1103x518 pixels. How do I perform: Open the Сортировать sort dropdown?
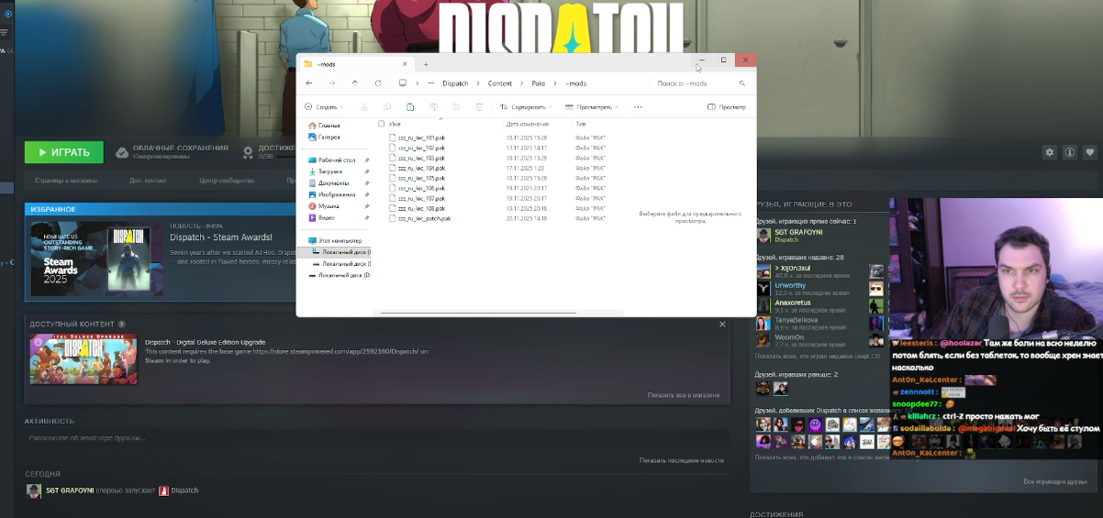click(527, 107)
